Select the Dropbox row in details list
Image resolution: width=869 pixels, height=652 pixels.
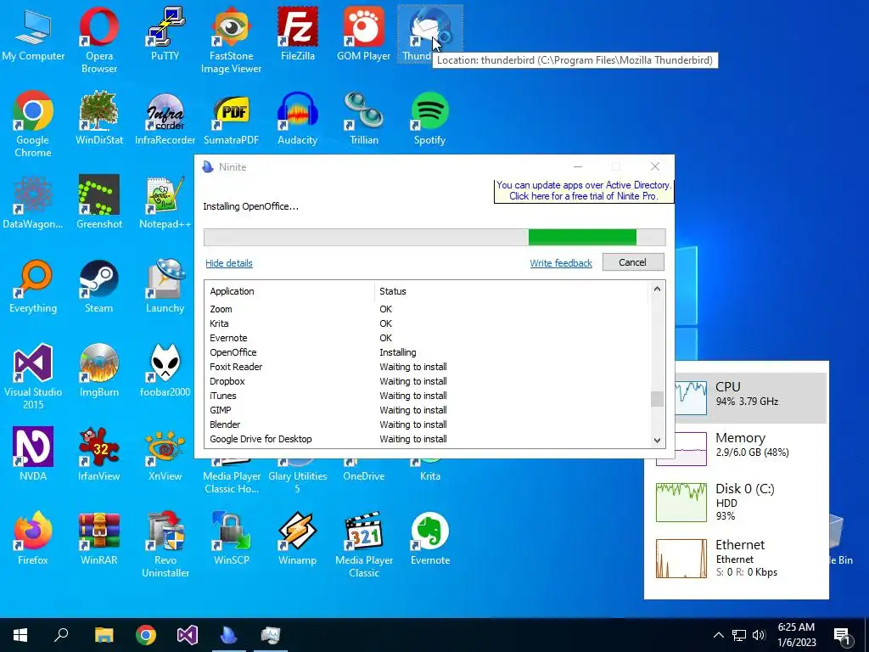[x=427, y=381]
